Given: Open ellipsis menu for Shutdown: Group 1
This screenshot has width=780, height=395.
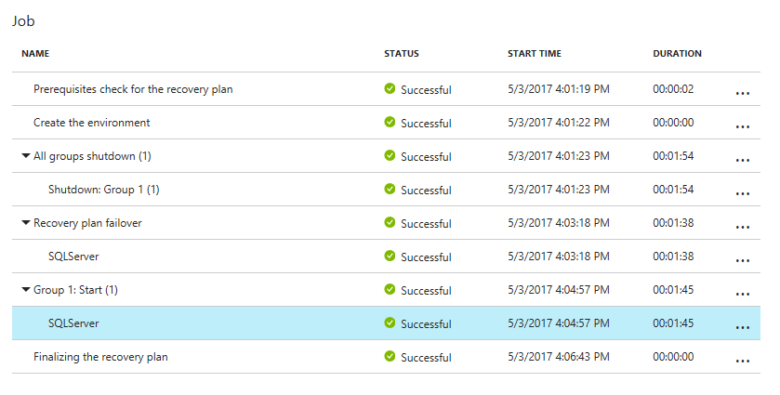Looking at the screenshot, I should pos(742,193).
